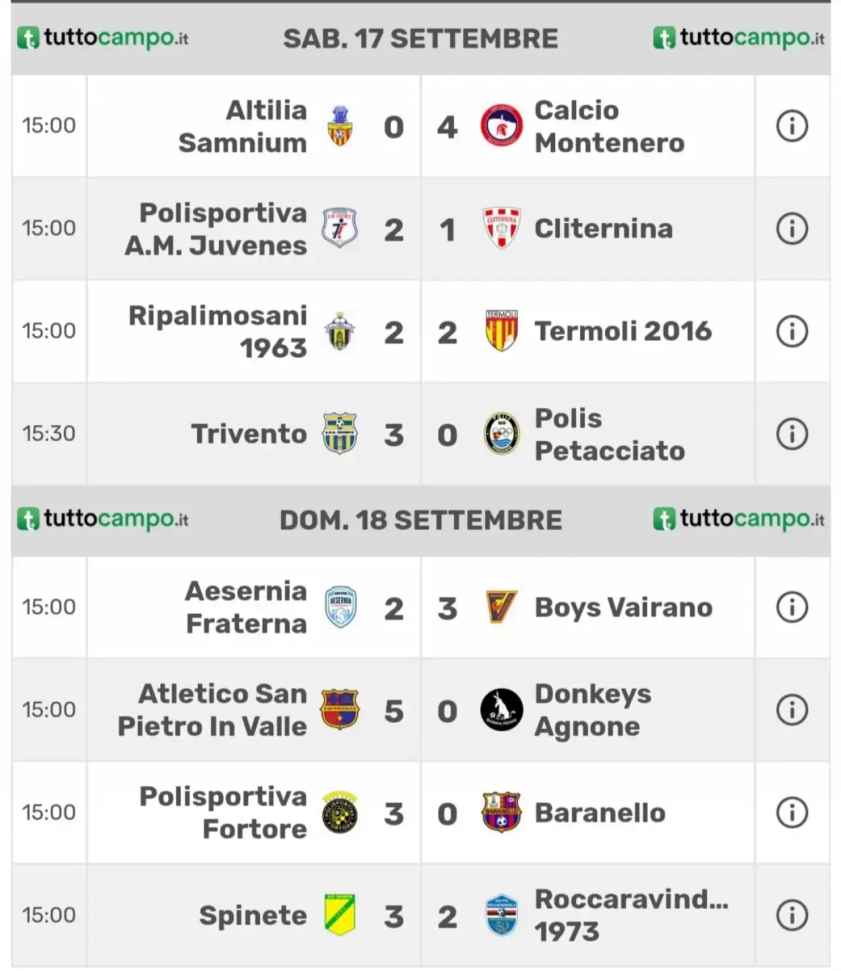
Task: Click info icon for Spinete match
Action: 792,915
